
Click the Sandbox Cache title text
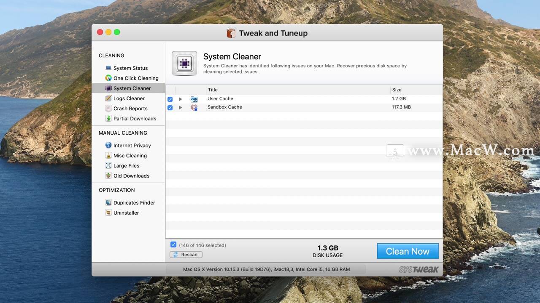[225, 107]
